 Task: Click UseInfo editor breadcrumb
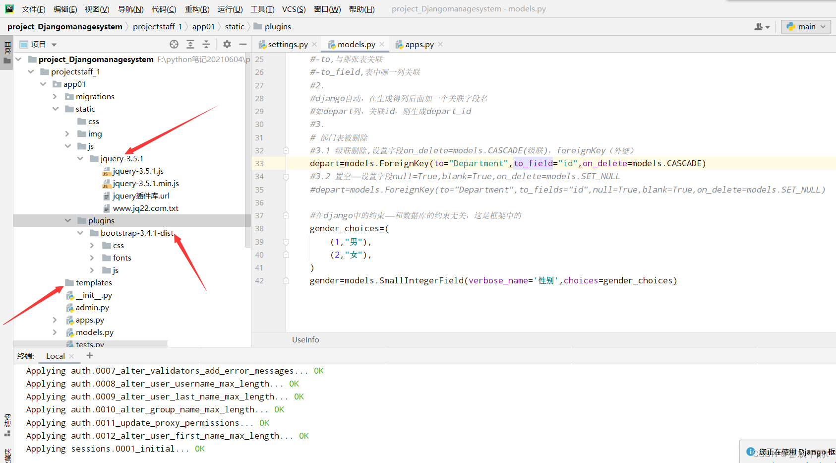pyautogui.click(x=305, y=340)
